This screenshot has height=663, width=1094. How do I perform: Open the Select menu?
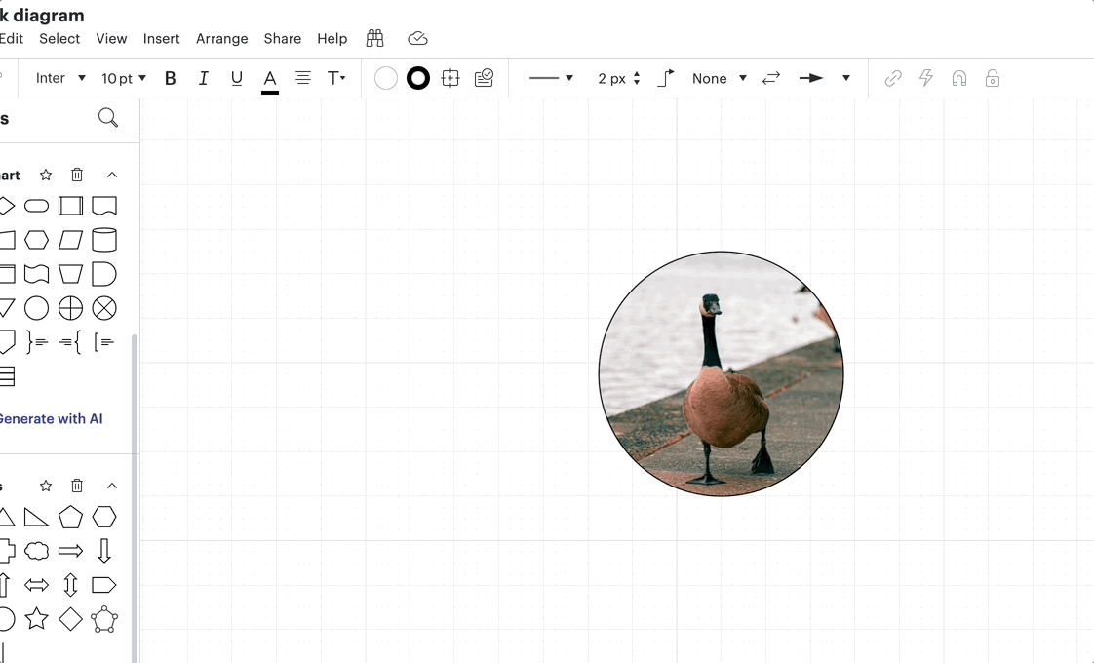[59, 38]
